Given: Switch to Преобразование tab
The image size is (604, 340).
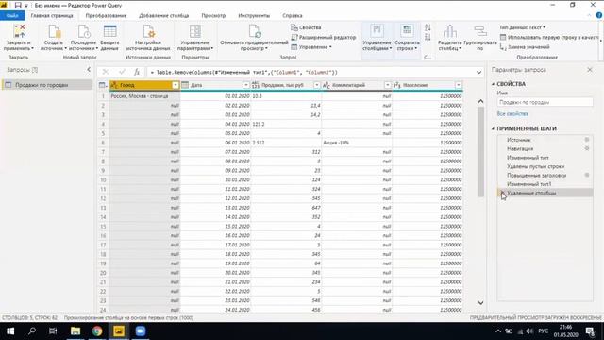Looking at the screenshot, I should pos(106,15).
